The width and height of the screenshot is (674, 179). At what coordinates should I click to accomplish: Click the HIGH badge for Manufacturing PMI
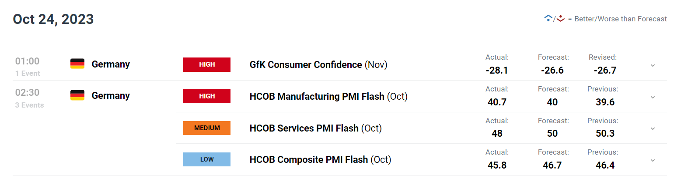pos(207,96)
